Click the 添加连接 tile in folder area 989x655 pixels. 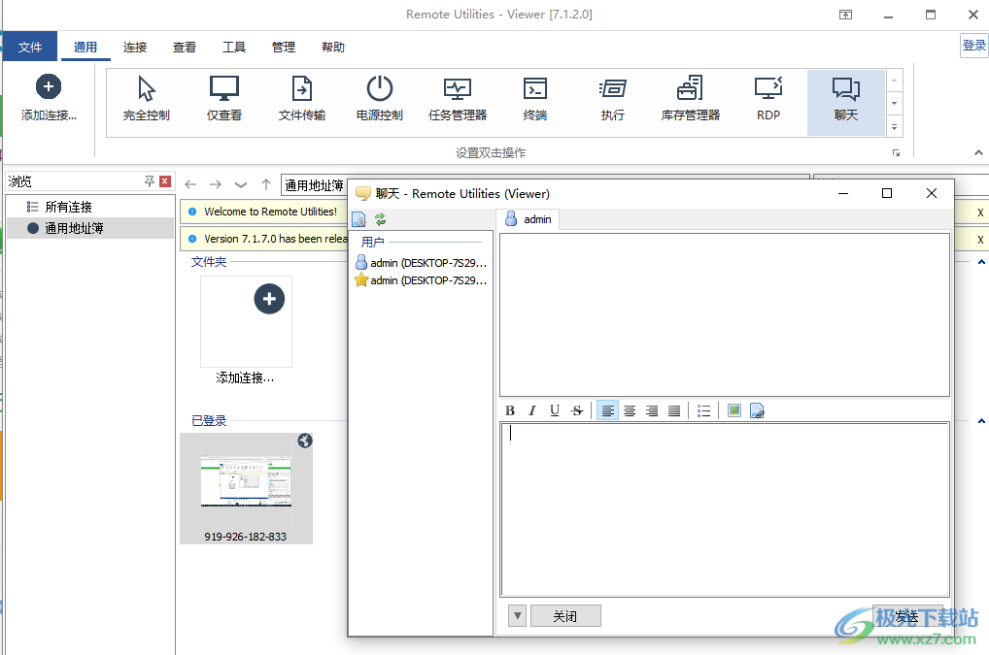(246, 330)
